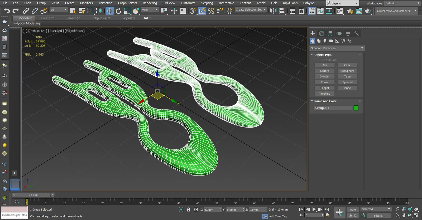422x220 pixels.
Task: Click the green object color swatch
Action: click(356, 108)
